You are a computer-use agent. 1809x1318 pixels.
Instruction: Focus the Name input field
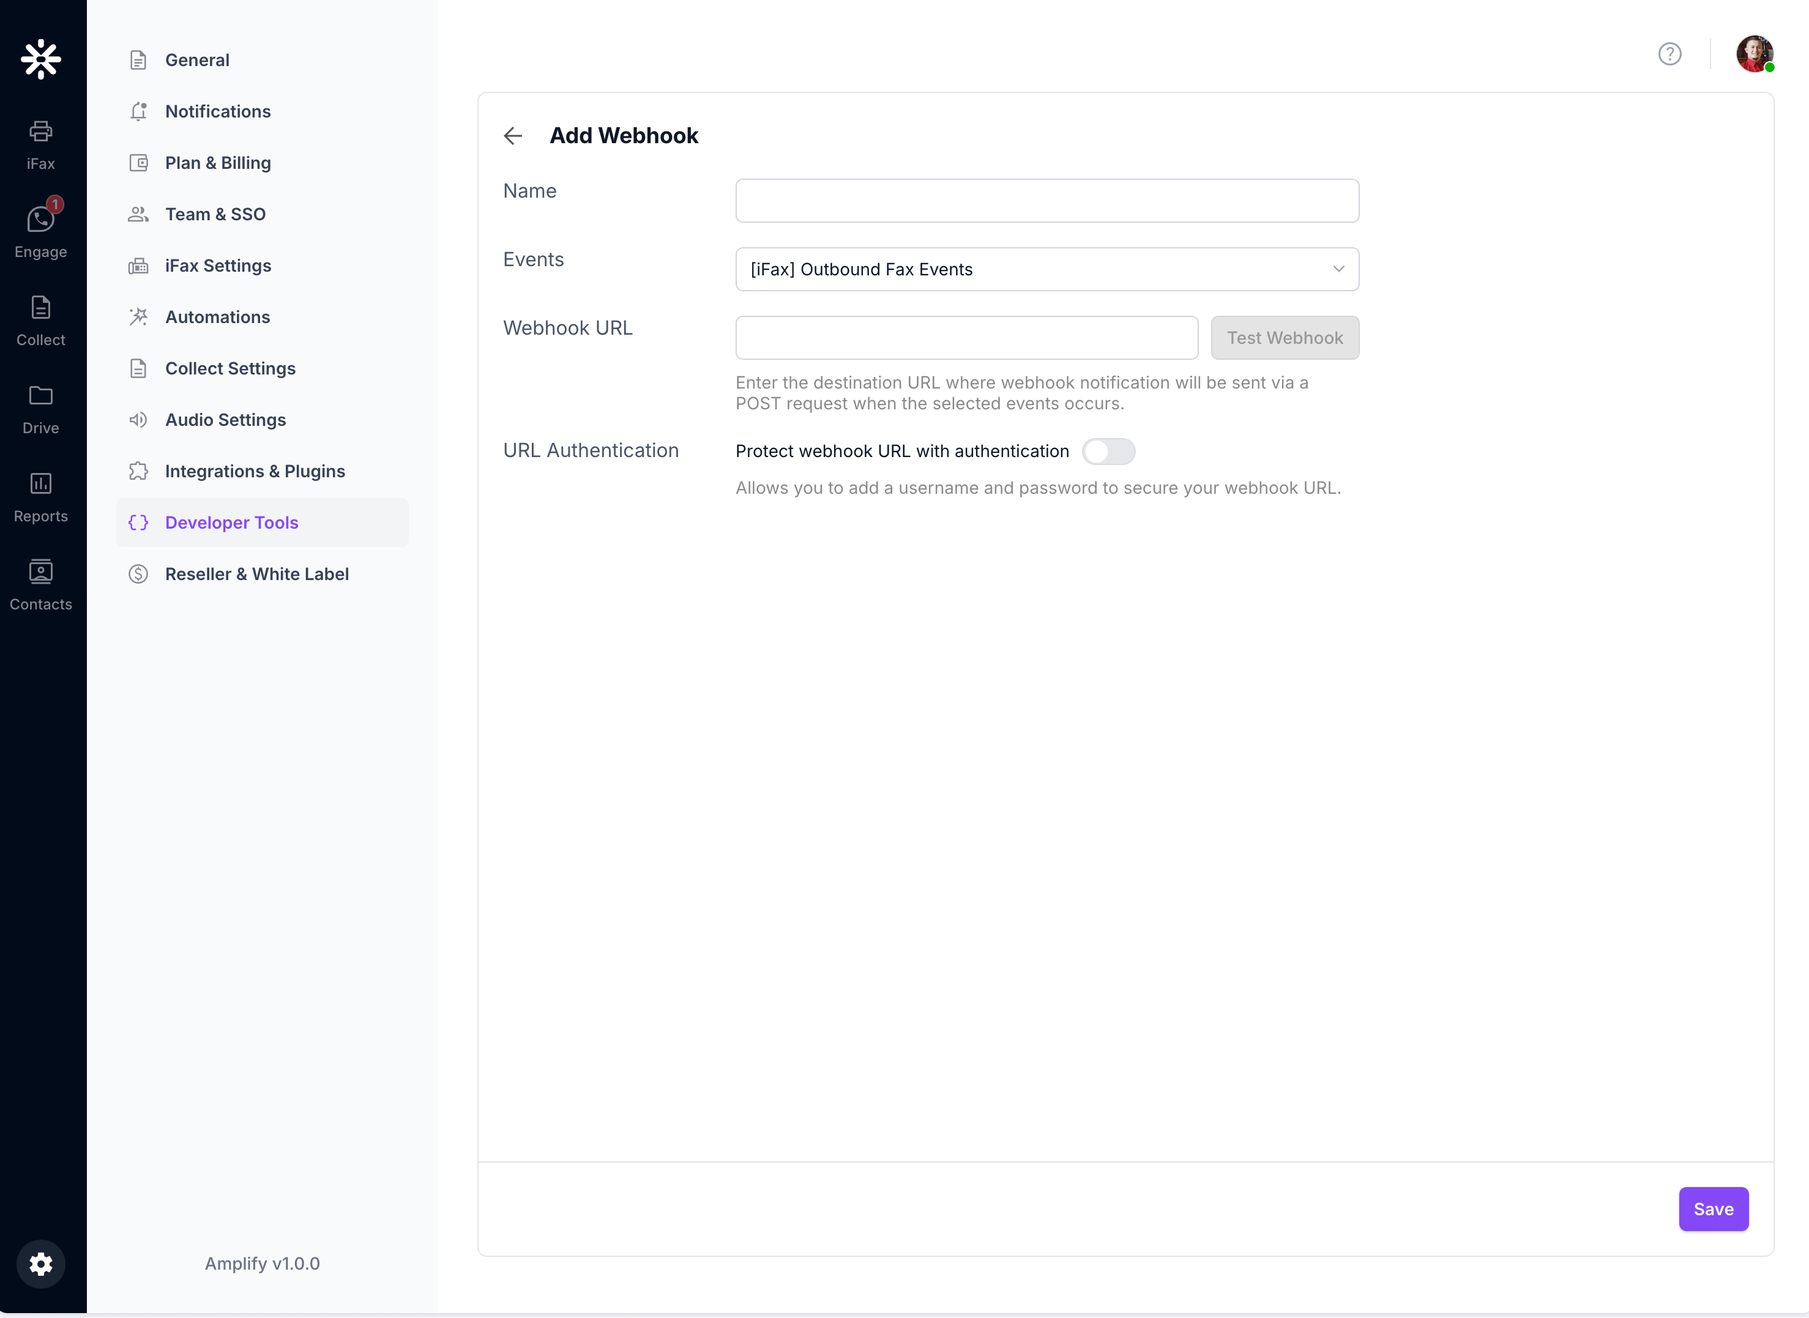(x=1047, y=200)
